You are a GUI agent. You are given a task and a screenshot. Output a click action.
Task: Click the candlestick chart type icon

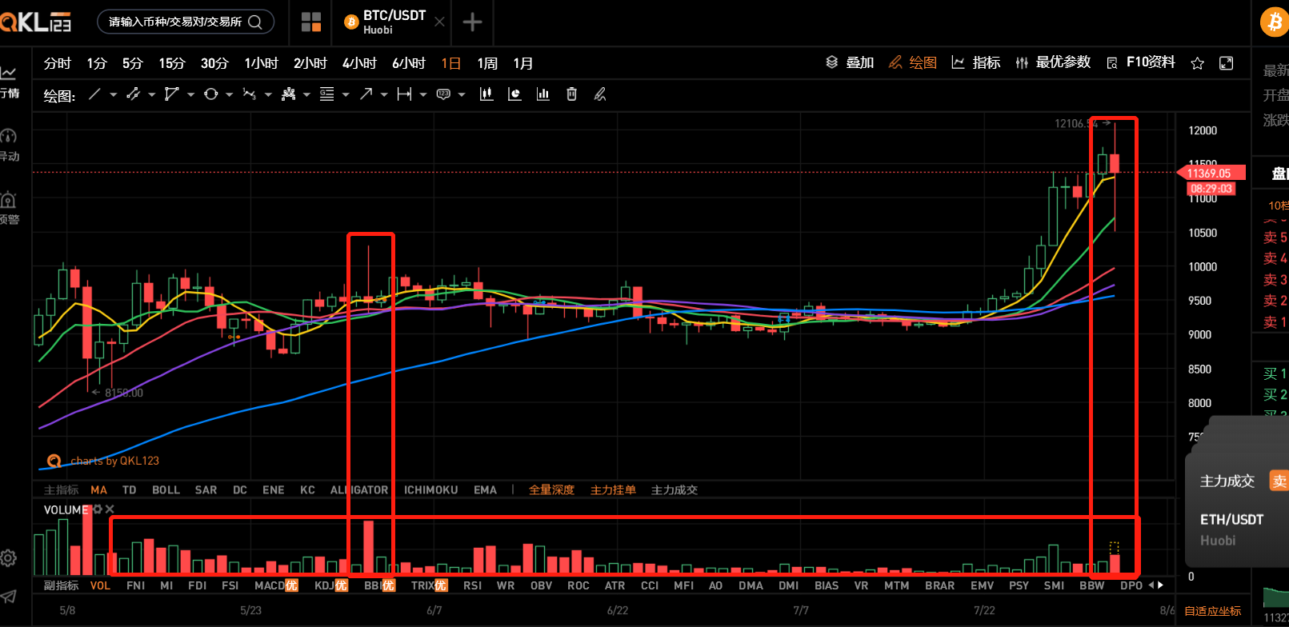coord(486,94)
